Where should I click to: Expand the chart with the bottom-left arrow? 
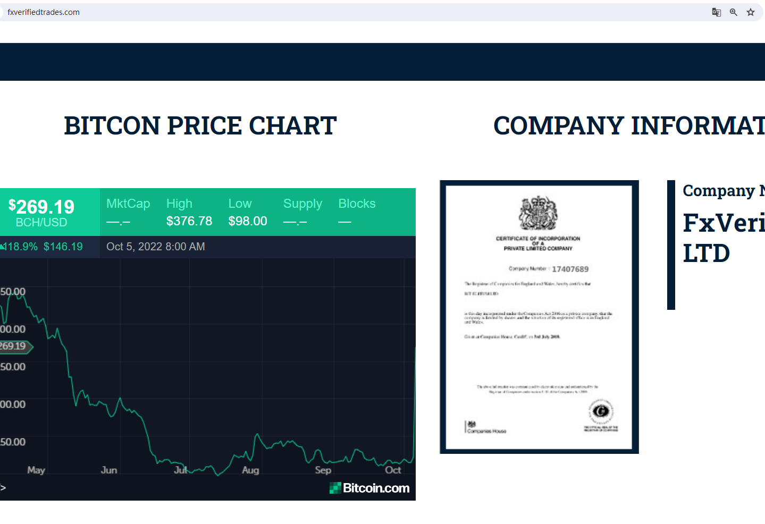coord(3,487)
